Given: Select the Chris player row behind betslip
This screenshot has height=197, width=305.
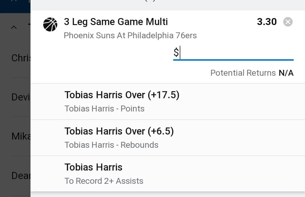Looking at the screenshot, I should point(21,58).
